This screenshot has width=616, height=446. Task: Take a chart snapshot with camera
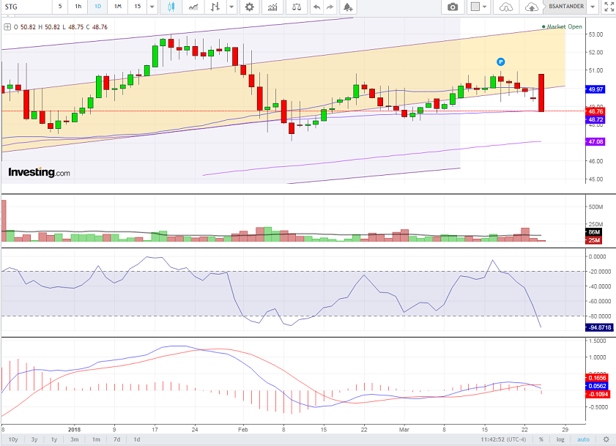(453, 7)
